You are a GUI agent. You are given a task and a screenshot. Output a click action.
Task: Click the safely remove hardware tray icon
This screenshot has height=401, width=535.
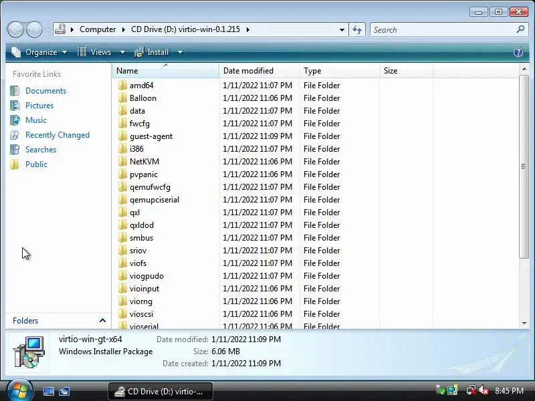440,390
